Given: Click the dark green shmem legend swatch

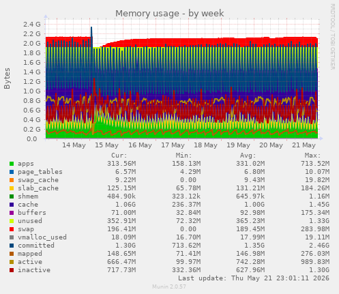Looking at the screenshot, I should tap(12, 196).
